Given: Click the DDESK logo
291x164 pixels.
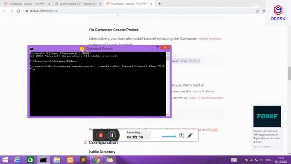Looking at the screenshot, I should [278, 13].
